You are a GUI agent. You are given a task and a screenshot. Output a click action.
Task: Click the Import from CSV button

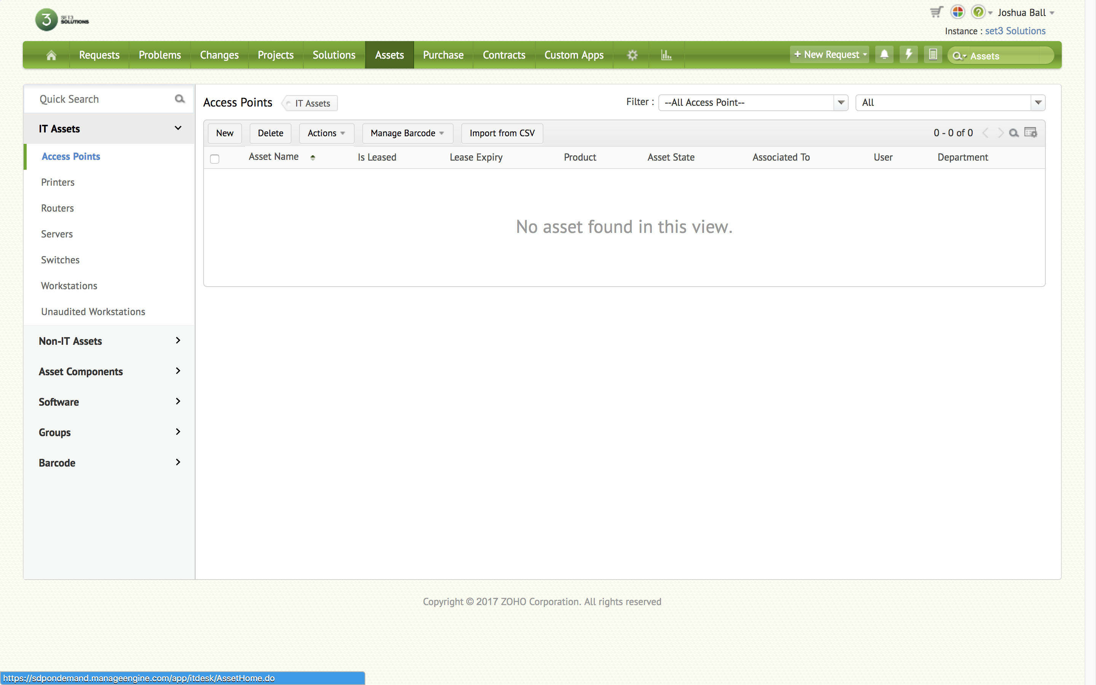click(502, 133)
